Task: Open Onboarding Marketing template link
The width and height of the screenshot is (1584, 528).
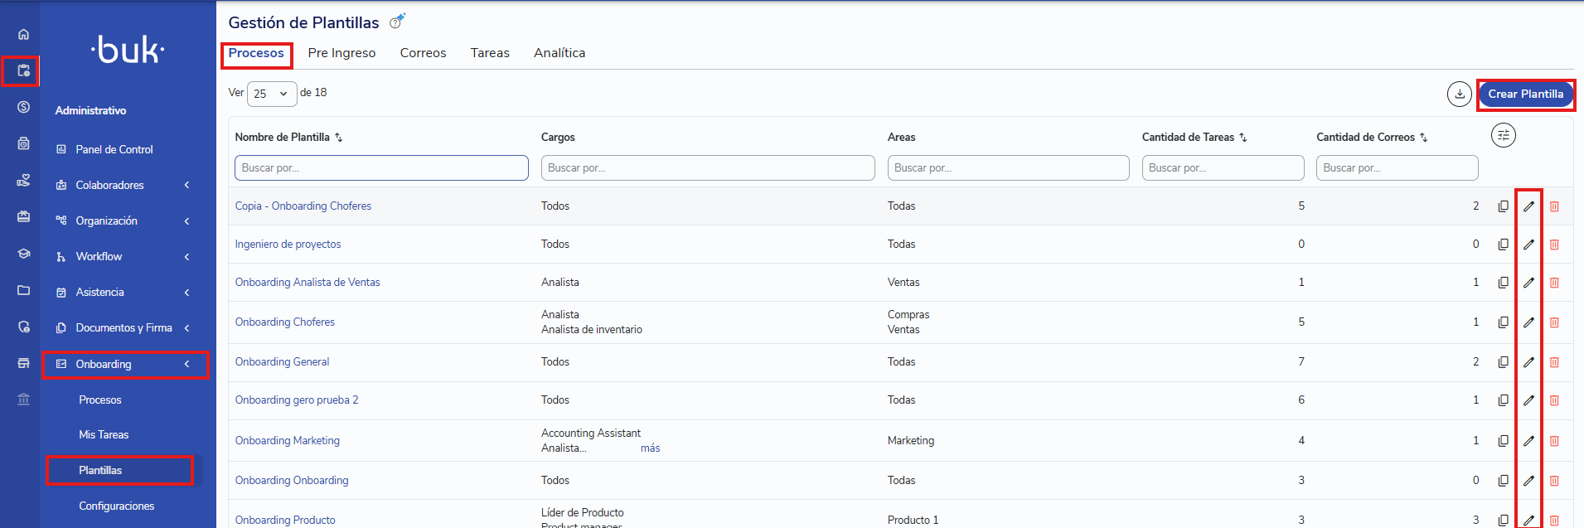Action: point(288,441)
